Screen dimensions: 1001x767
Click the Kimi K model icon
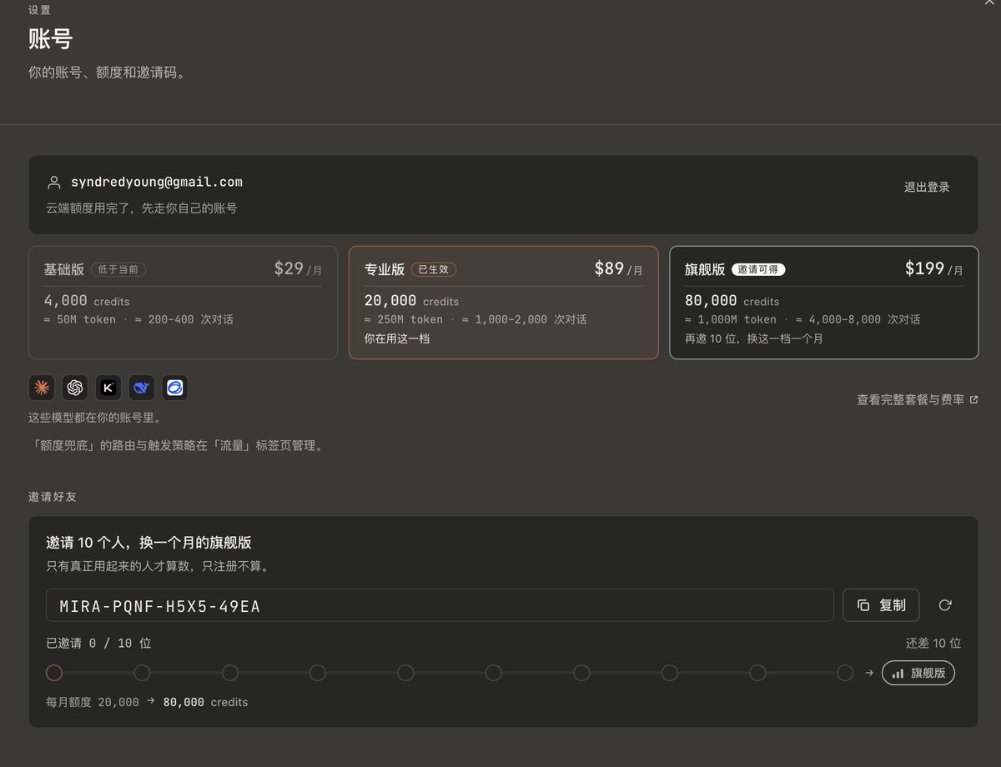coord(108,388)
